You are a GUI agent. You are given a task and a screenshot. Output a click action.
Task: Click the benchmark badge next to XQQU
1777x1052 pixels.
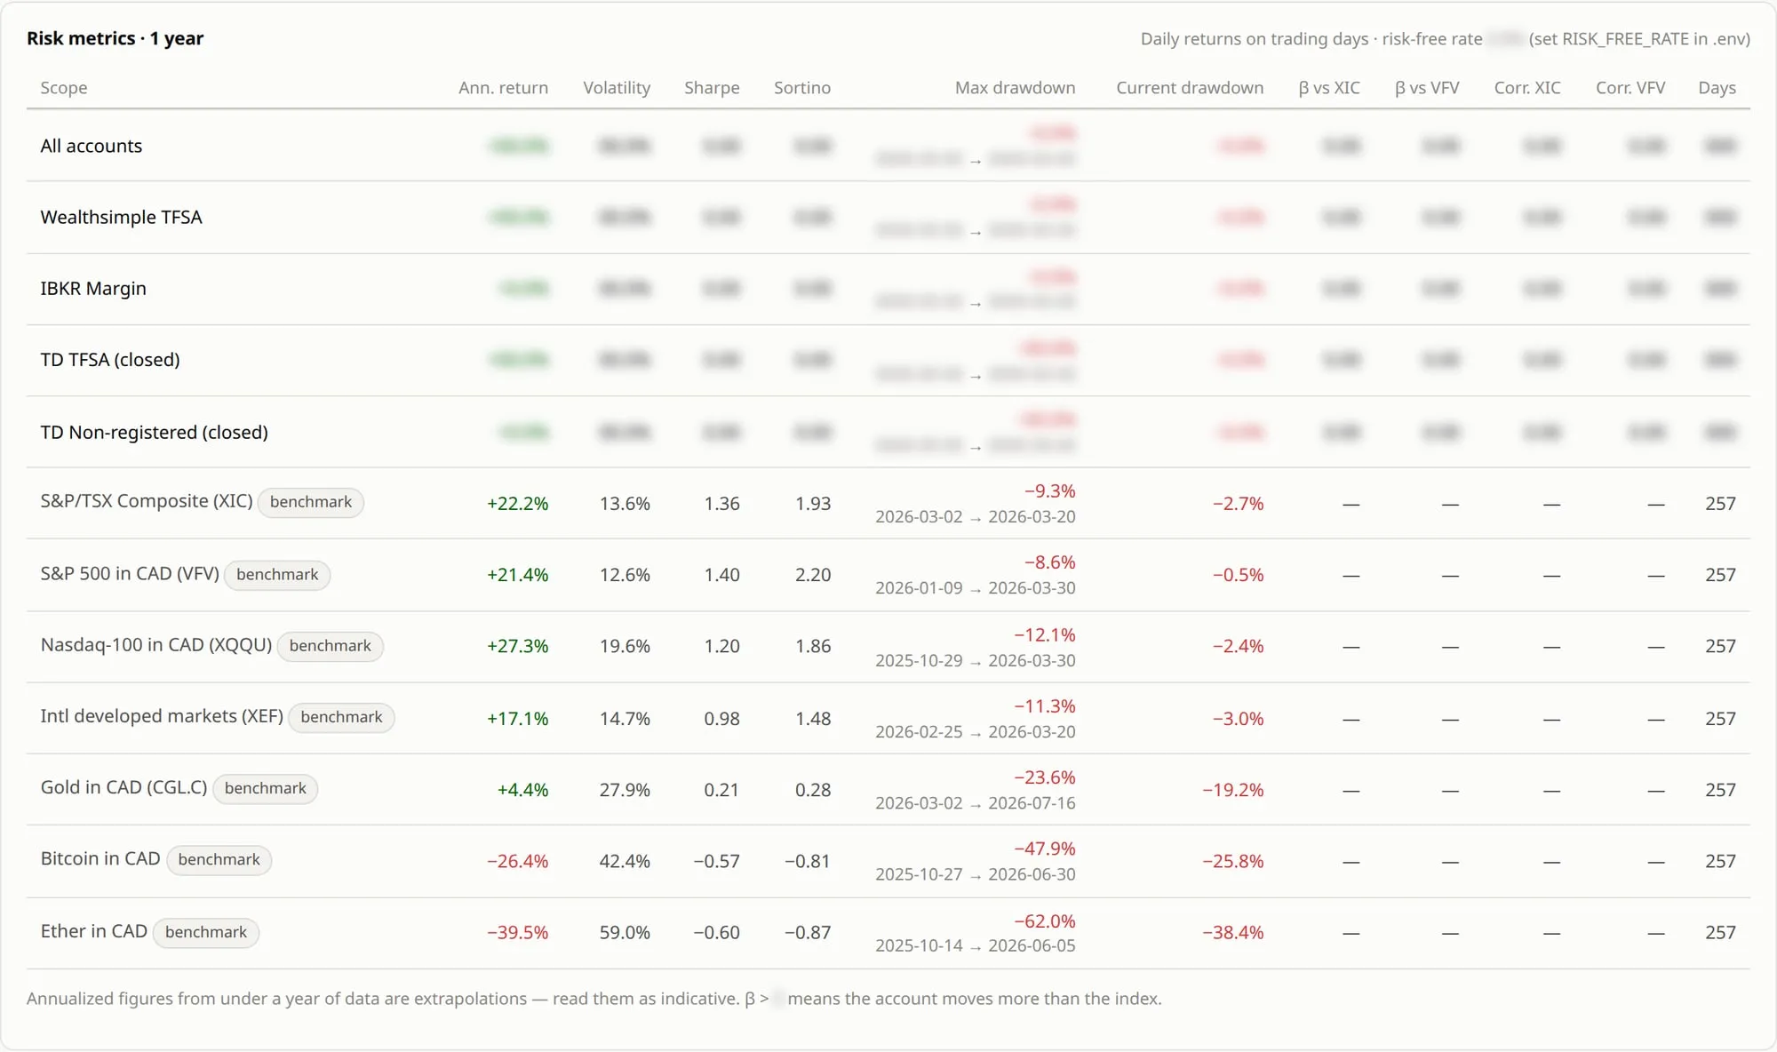pos(331,646)
